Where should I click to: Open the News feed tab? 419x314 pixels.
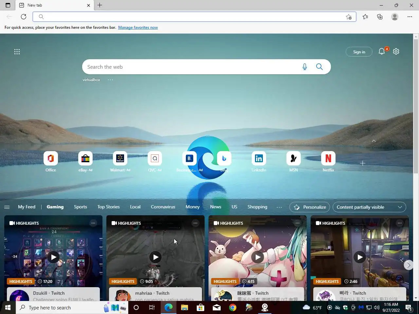216,207
